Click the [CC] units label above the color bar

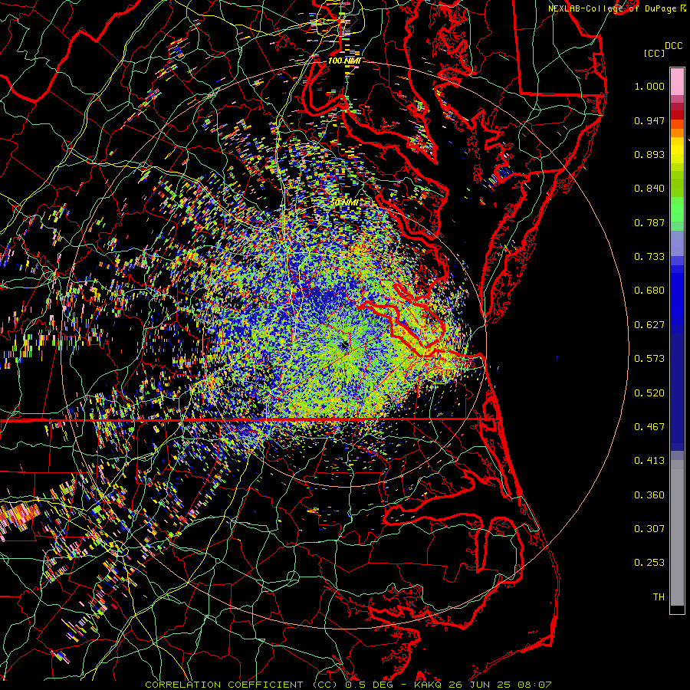(x=654, y=53)
